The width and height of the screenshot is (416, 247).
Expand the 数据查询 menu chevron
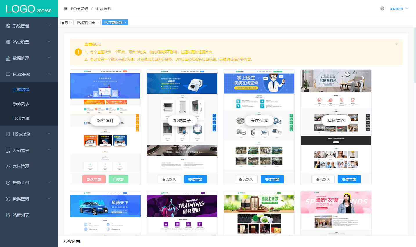(49, 198)
